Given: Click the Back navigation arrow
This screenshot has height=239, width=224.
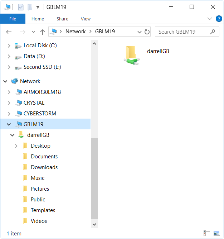Looking at the screenshot, I should pos(9,32).
